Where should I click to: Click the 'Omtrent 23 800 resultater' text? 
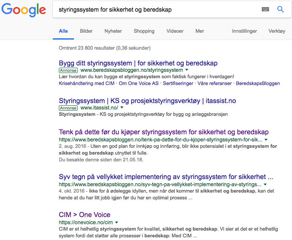click(x=105, y=48)
